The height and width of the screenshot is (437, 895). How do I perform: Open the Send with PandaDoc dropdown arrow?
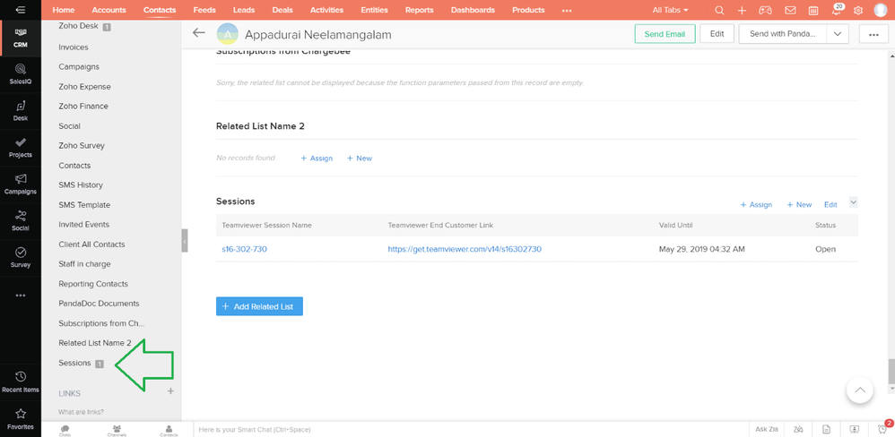(x=837, y=33)
